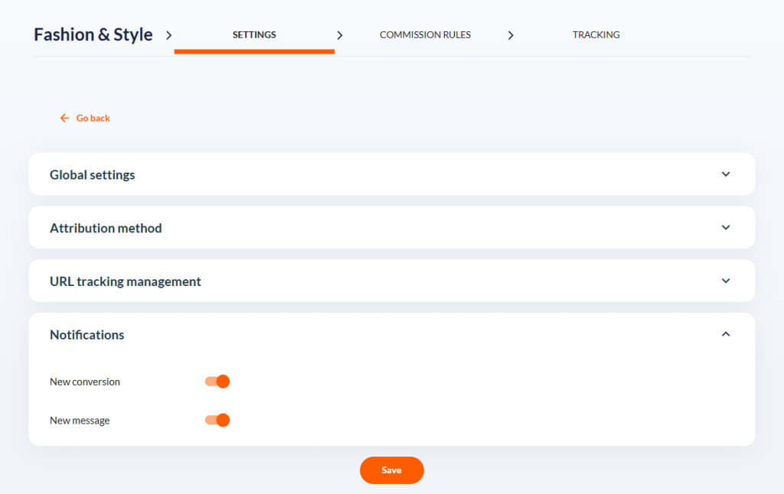Click the chevron between Commission Rules and Tracking
Screen dimensions: 784x494
click(511, 34)
